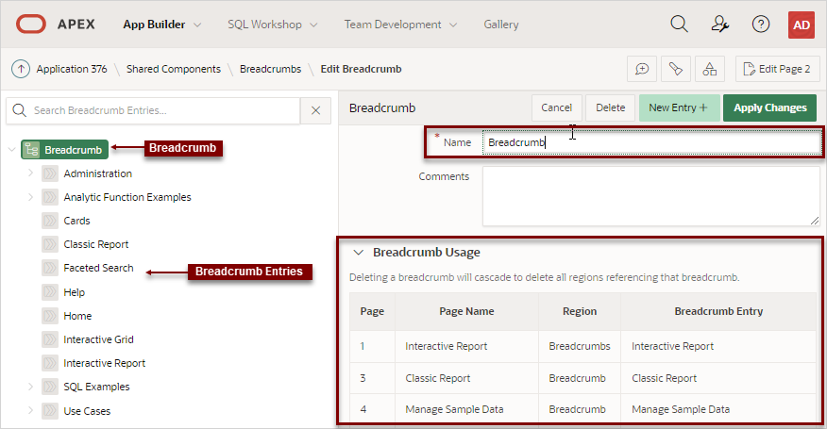Click the Help entry icon in tree
Screen dimensions: 827x429
(x=50, y=292)
